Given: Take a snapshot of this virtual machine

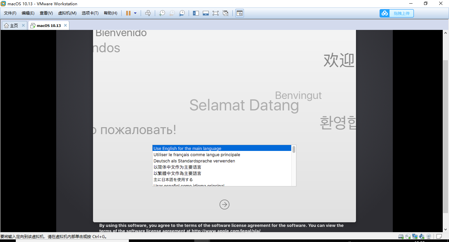Looking at the screenshot, I should [162, 13].
